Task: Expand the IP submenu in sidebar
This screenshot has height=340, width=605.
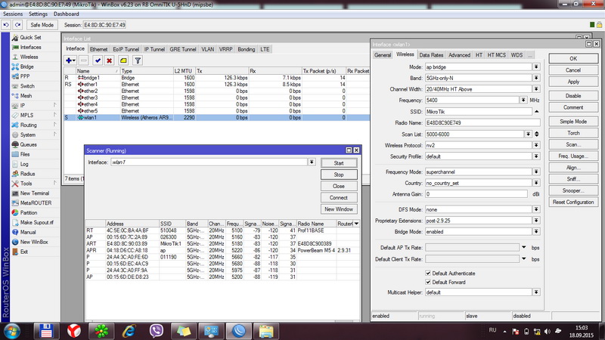Action: 54,105
